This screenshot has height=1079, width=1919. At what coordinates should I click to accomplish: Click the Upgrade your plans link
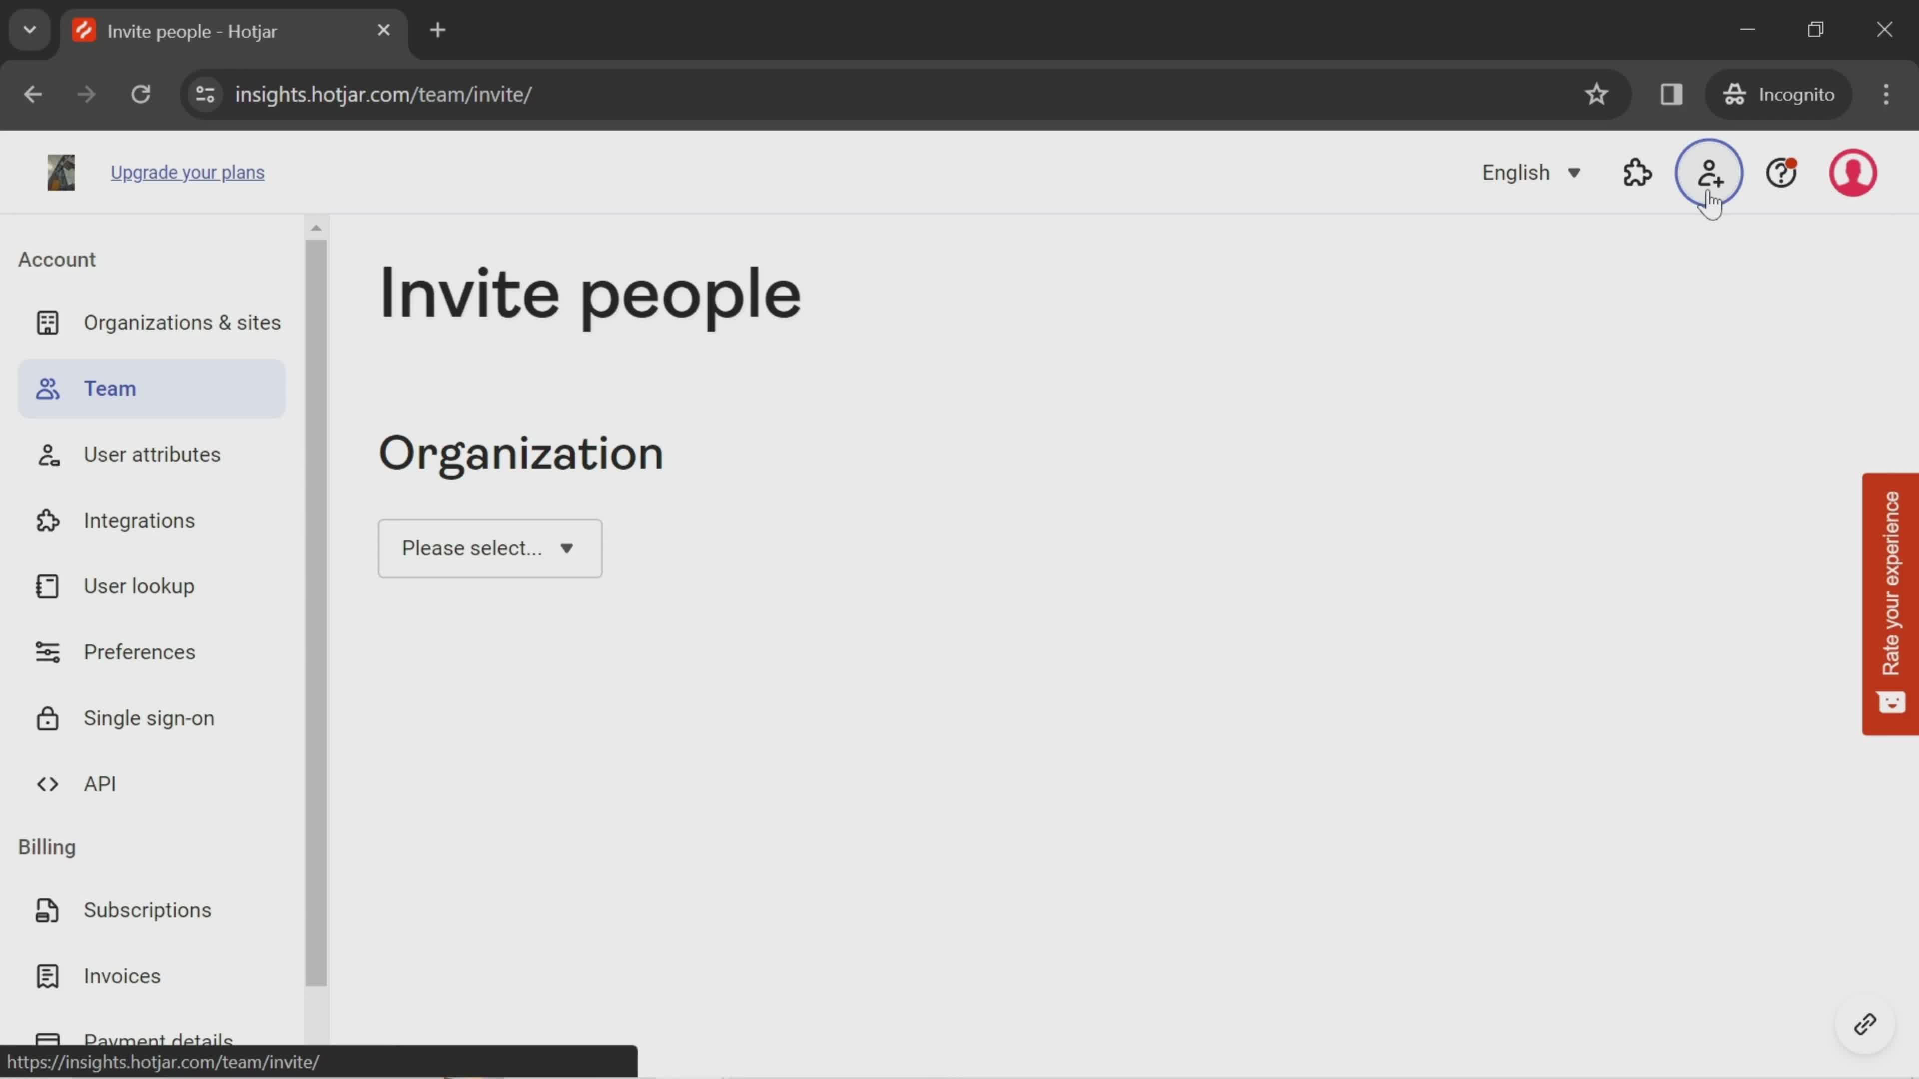point(187,172)
